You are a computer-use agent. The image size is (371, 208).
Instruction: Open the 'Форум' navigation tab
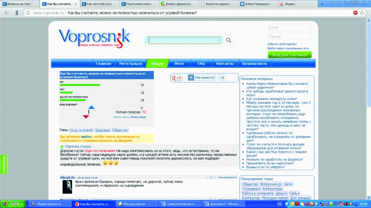tap(157, 64)
